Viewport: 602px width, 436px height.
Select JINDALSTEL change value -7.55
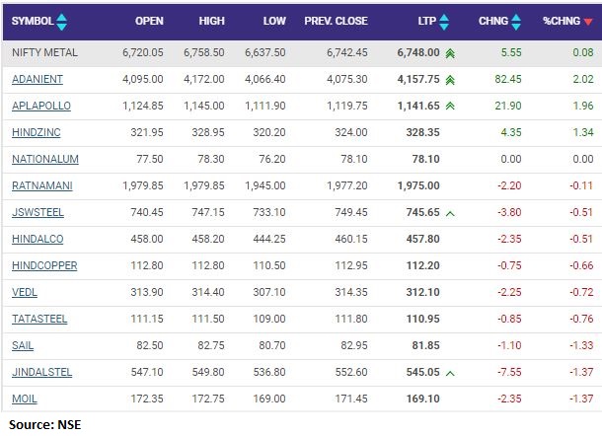509,372
